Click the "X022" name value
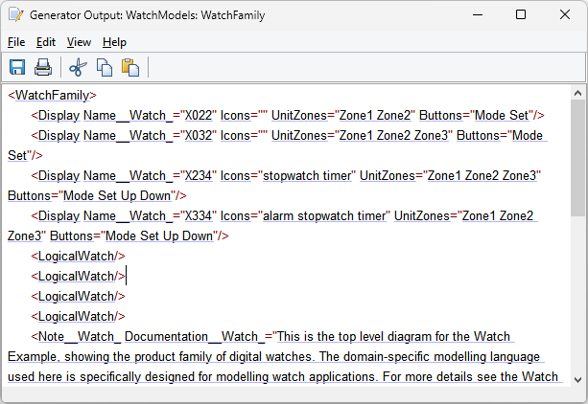Screen dimensions: 588x404 pos(199,115)
